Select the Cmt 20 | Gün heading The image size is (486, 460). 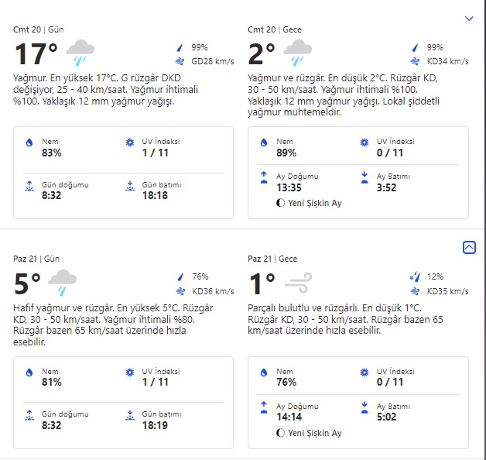pos(39,29)
